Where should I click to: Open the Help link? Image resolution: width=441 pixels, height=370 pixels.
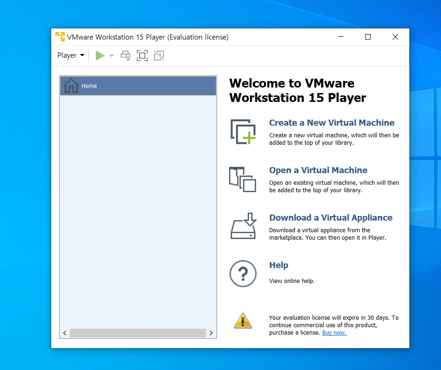coord(279,265)
